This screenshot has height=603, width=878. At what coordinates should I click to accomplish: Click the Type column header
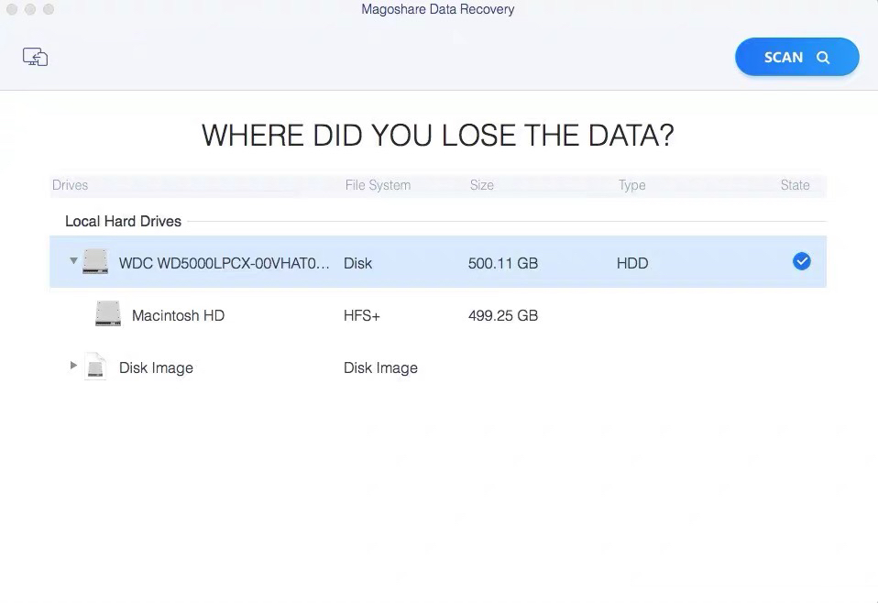tap(631, 185)
